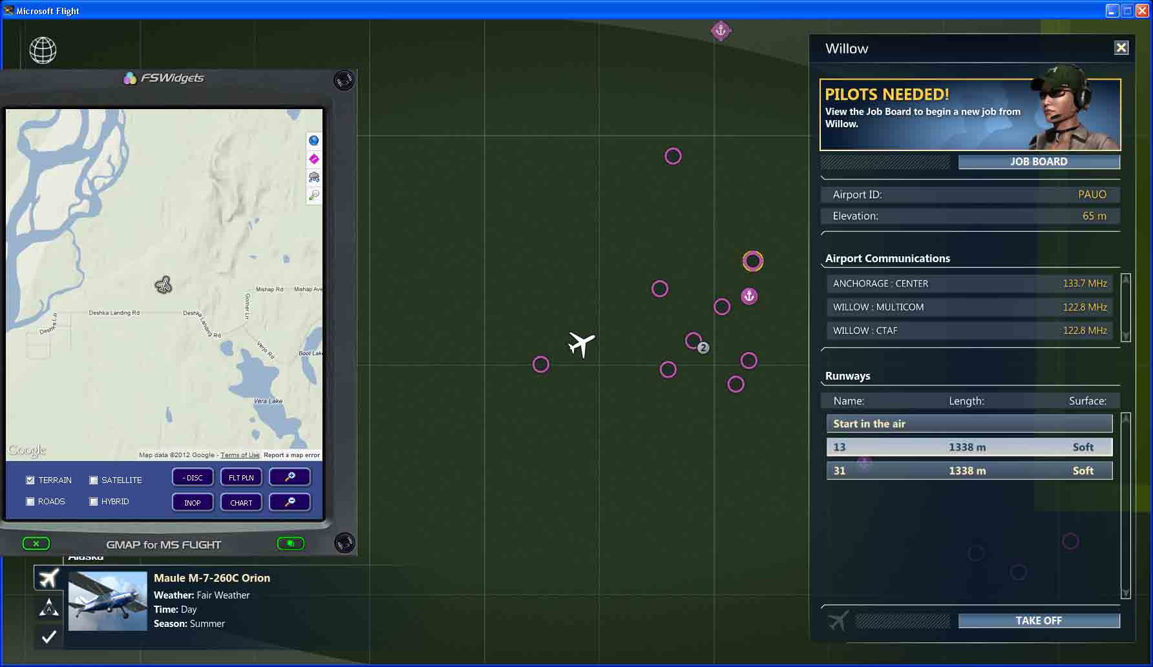The height and width of the screenshot is (667, 1153).
Task: Click the Maule M-7-260C Orion thumbnail
Action: [x=107, y=601]
